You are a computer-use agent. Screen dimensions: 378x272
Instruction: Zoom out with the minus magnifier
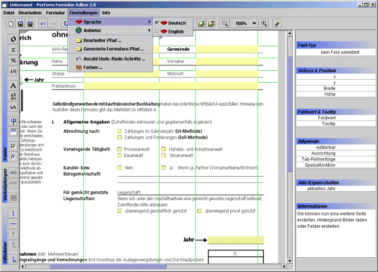224,24
